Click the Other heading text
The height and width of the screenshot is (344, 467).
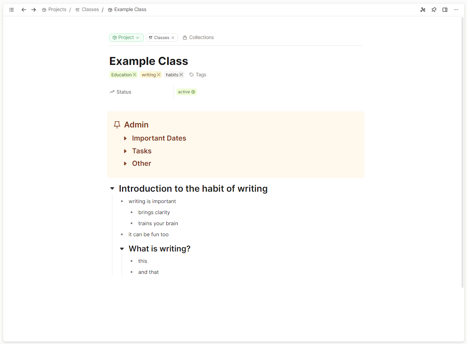(x=142, y=163)
